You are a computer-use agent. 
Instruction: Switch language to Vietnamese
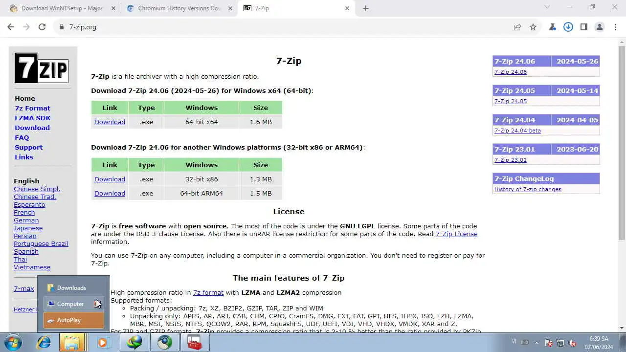[32, 267]
